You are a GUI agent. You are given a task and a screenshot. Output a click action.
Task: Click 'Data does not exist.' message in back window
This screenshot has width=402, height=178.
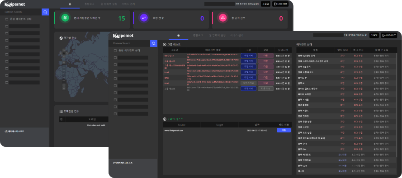pos(96,125)
